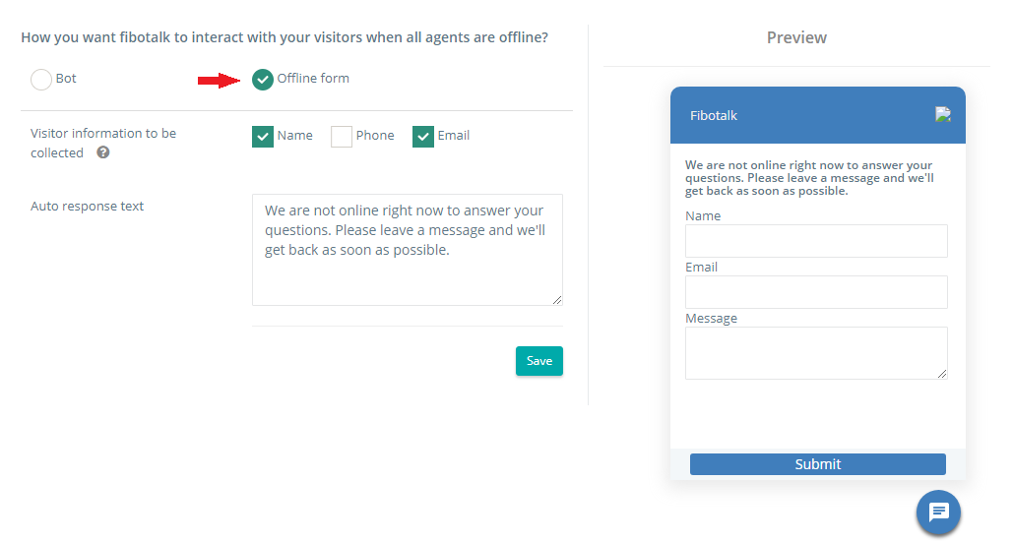Viewport: 1013px width, 542px height.
Task: Click the Visitor information to be collected label
Action: coord(103,143)
